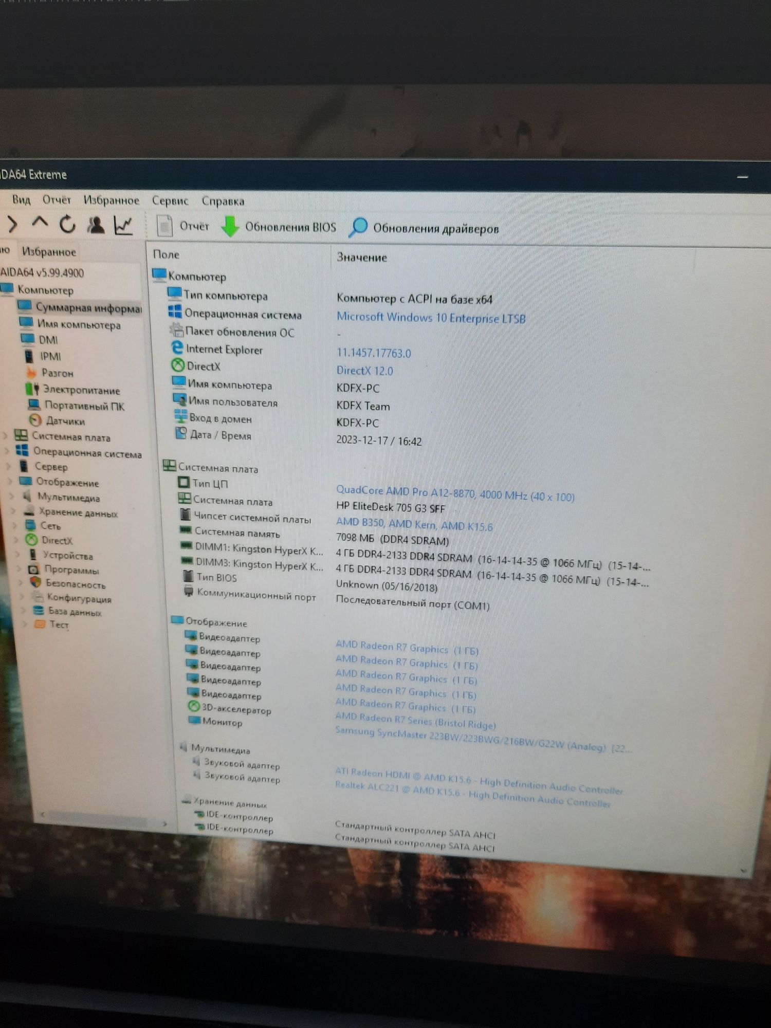Click the 3D-акселератор row icon
This screenshot has width=771, height=1028.
(x=194, y=706)
